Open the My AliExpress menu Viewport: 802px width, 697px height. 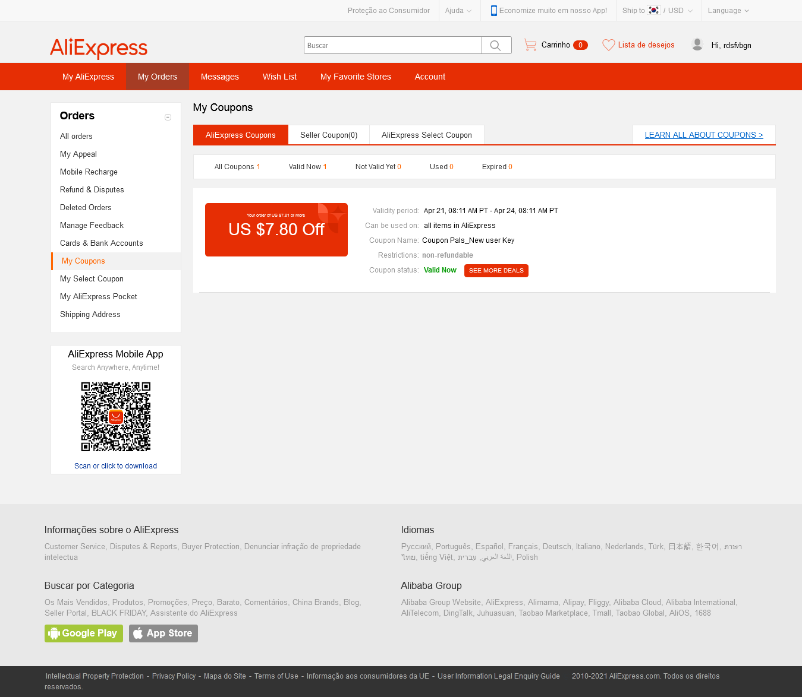[88, 77]
